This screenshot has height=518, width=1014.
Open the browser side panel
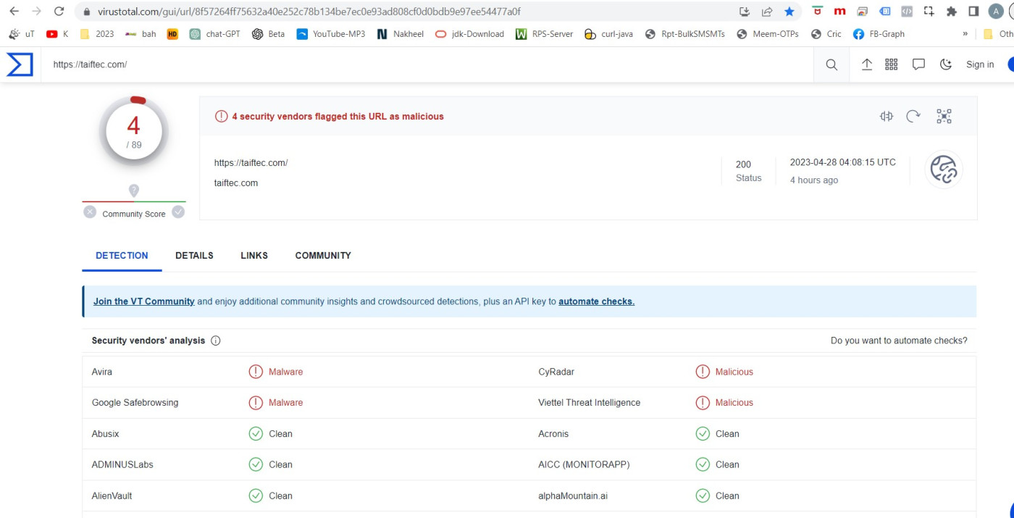[x=974, y=12]
